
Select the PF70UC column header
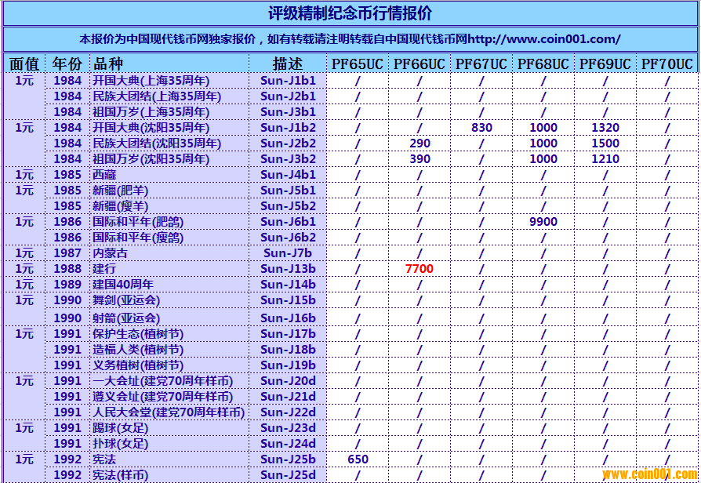pyautogui.click(x=666, y=64)
